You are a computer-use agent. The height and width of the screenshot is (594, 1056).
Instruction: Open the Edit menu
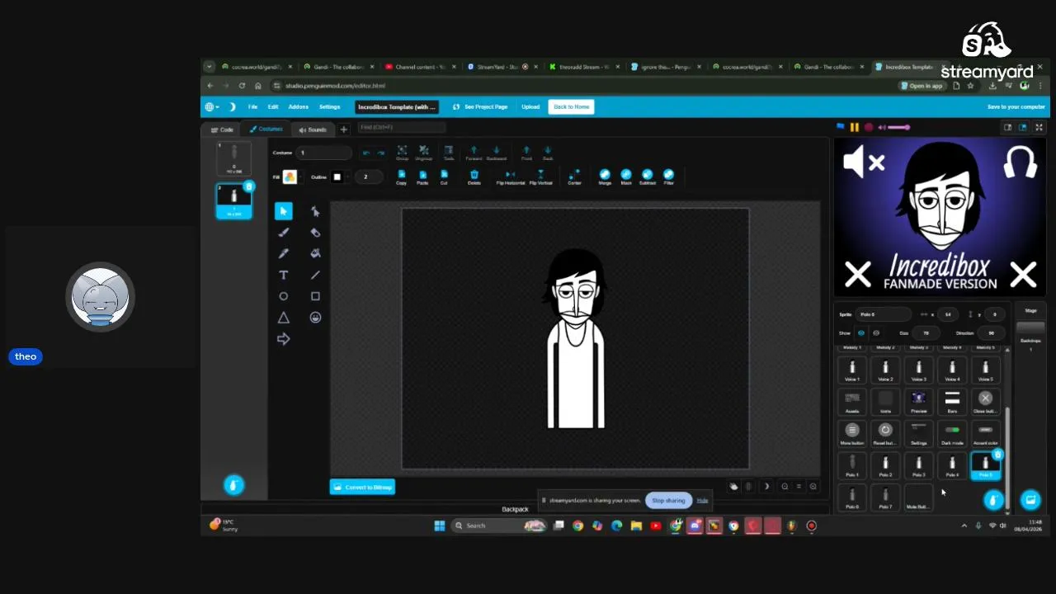(272, 106)
